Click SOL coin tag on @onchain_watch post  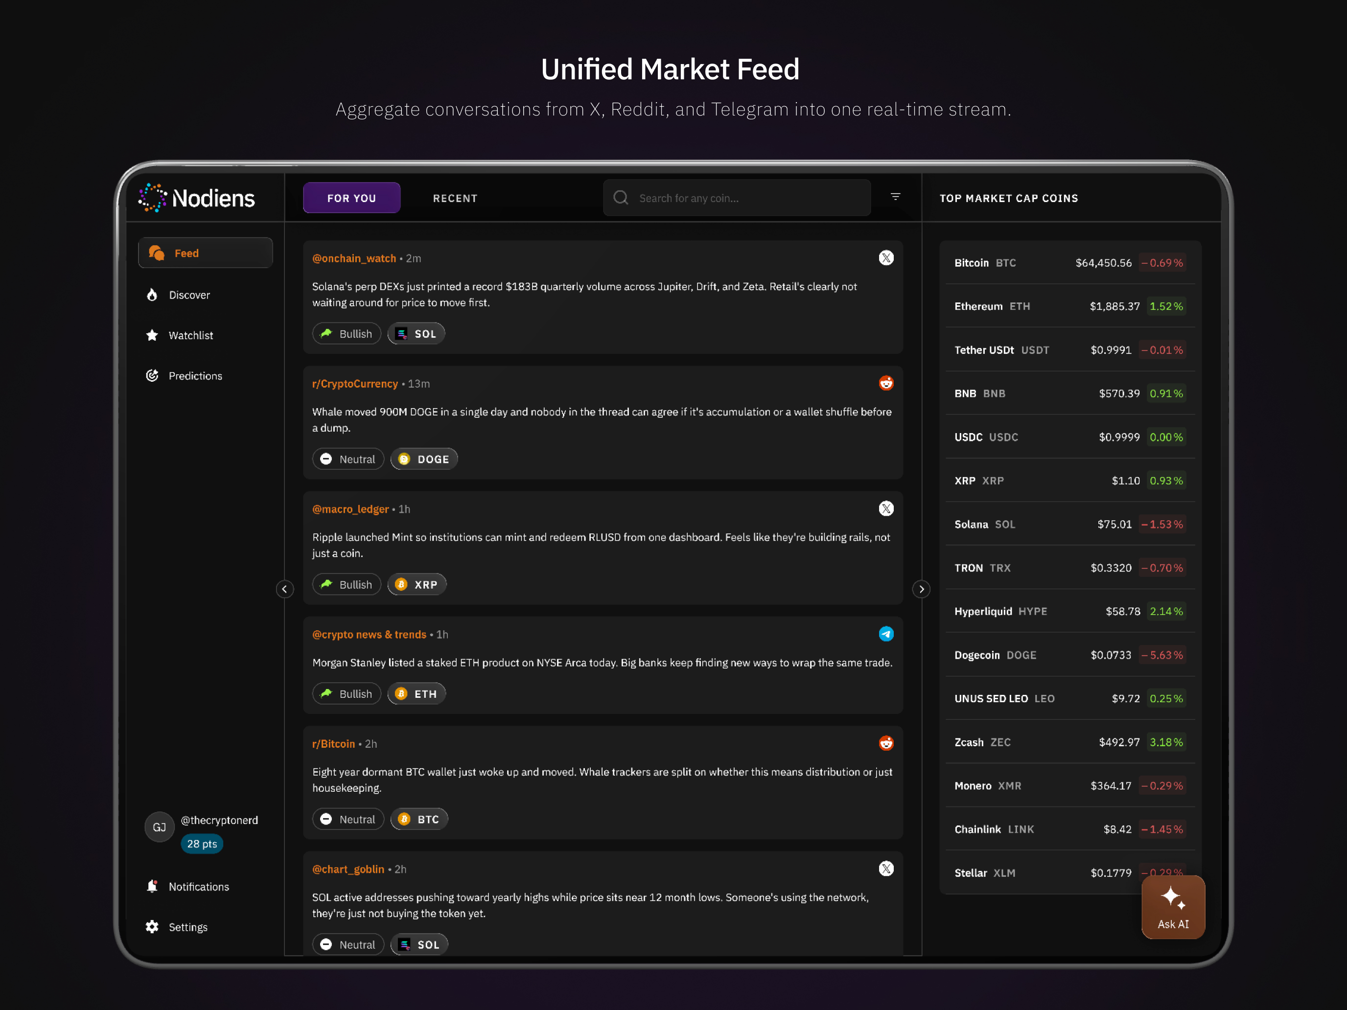[x=416, y=334]
